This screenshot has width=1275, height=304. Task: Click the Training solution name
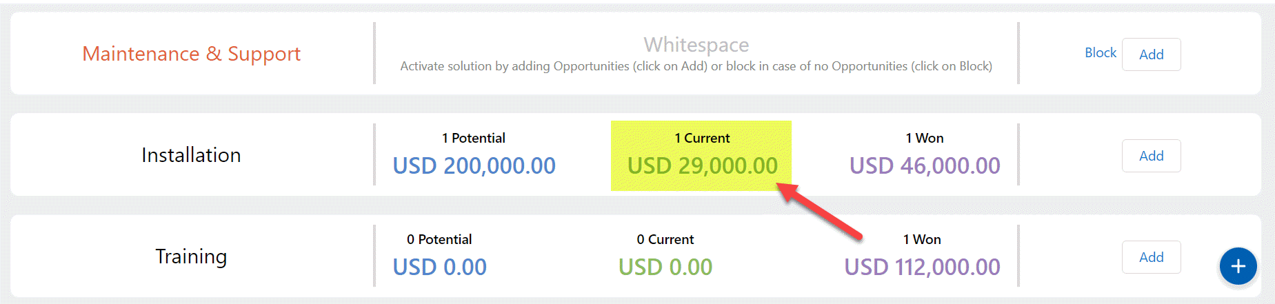pyautogui.click(x=191, y=256)
